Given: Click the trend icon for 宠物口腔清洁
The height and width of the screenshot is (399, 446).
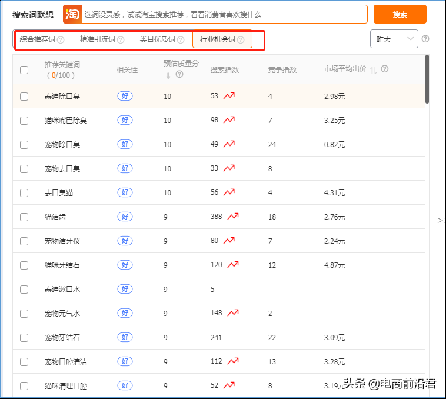Looking at the screenshot, I should click(x=233, y=361).
